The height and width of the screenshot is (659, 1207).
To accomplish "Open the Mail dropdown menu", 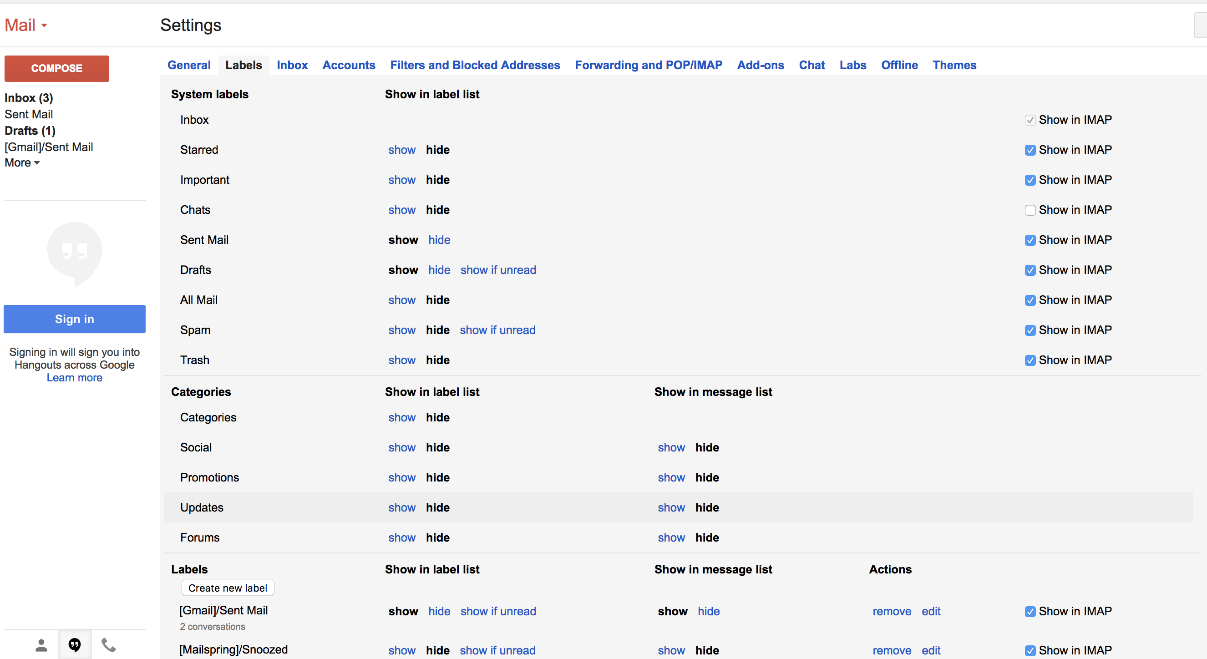I will [26, 25].
